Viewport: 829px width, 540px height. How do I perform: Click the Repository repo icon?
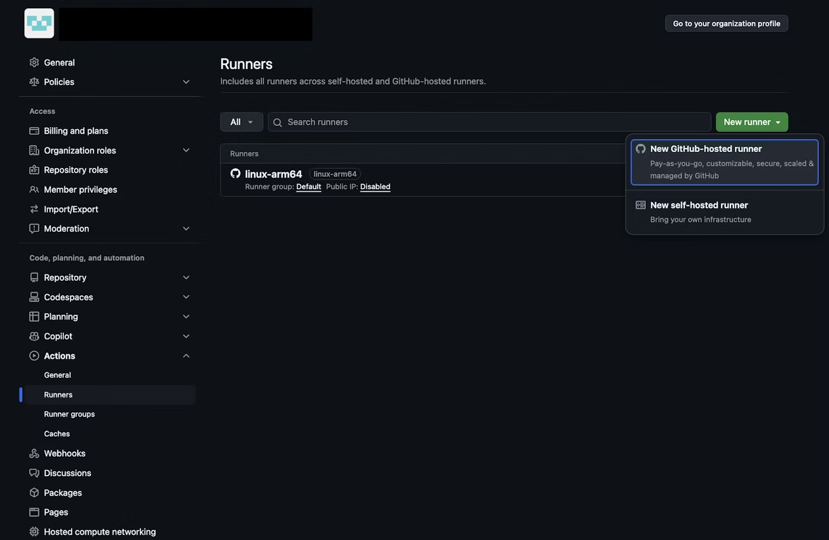pyautogui.click(x=34, y=277)
